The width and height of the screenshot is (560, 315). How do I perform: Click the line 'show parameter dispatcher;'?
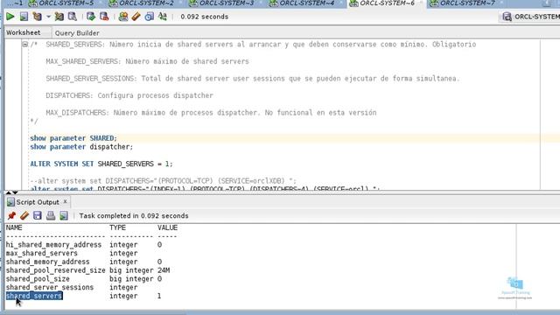point(81,147)
